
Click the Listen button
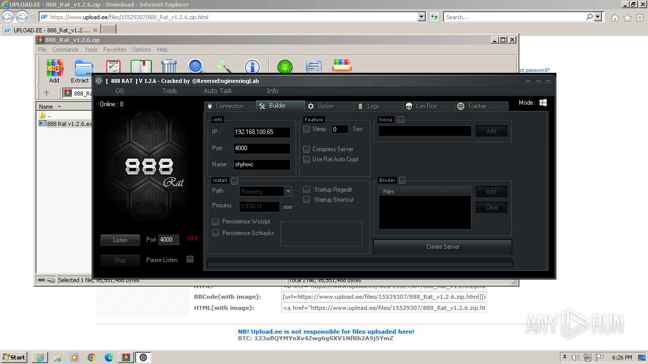120,240
